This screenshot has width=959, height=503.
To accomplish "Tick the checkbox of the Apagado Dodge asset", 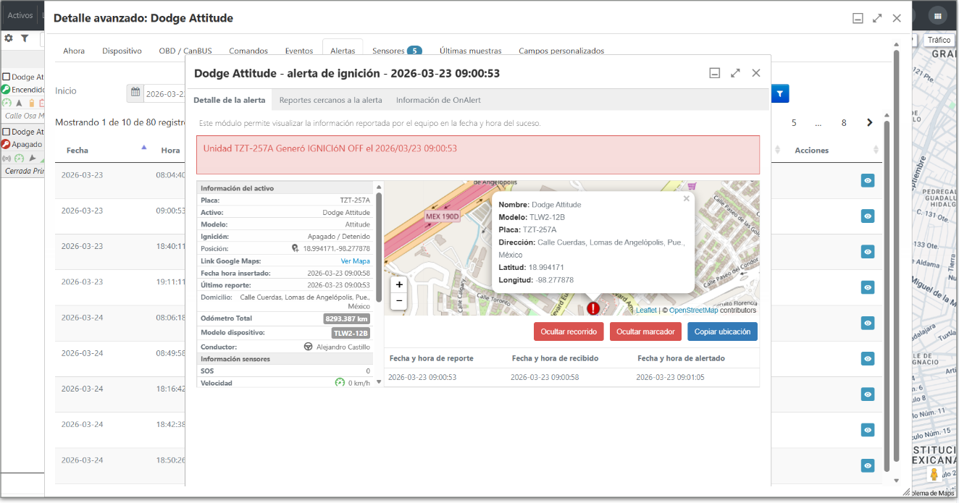I will pyautogui.click(x=6, y=132).
